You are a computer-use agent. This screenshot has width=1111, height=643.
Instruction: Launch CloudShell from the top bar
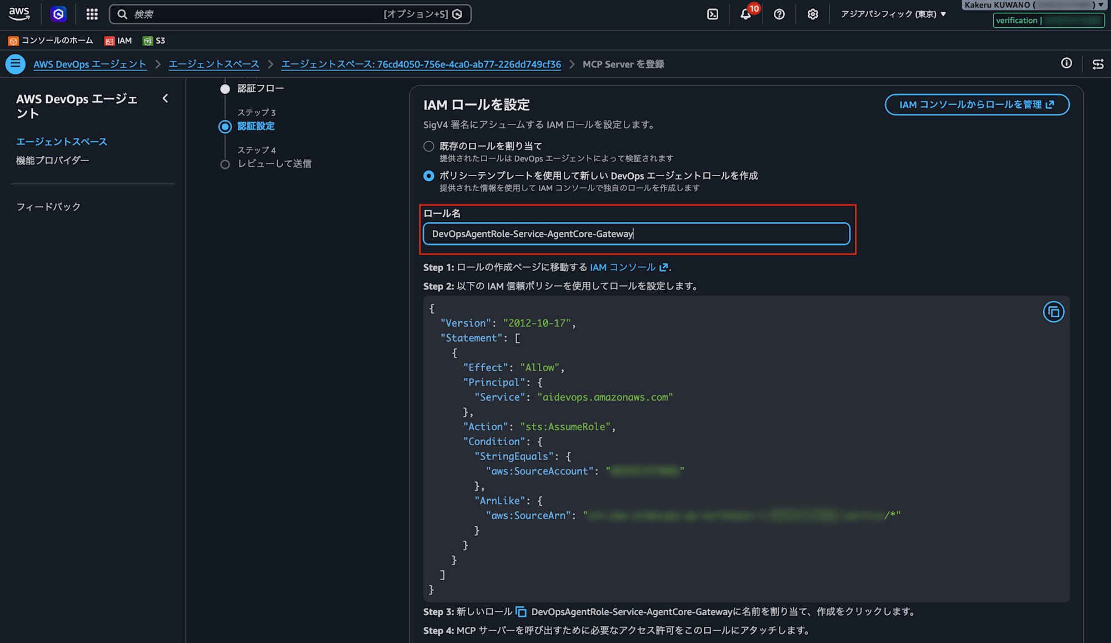point(713,14)
